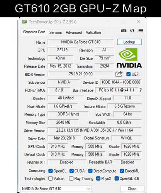Click the Shaders field 48 Unified
Viewport: 161px width, 193px height.
[66, 98]
